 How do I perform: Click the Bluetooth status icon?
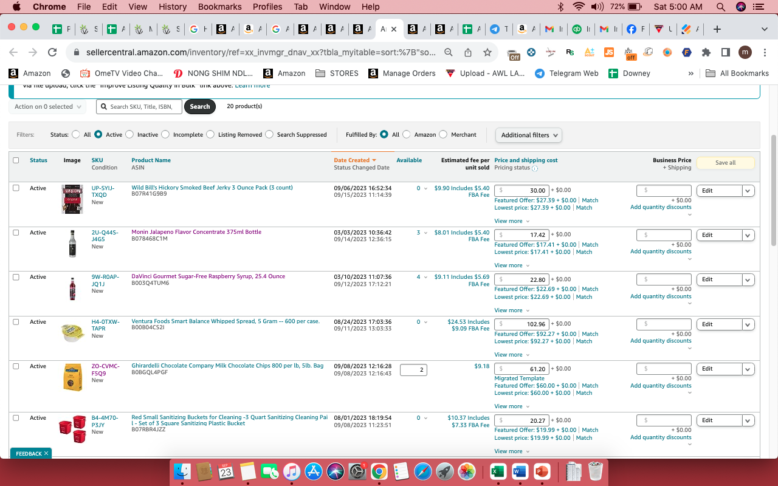tap(560, 7)
